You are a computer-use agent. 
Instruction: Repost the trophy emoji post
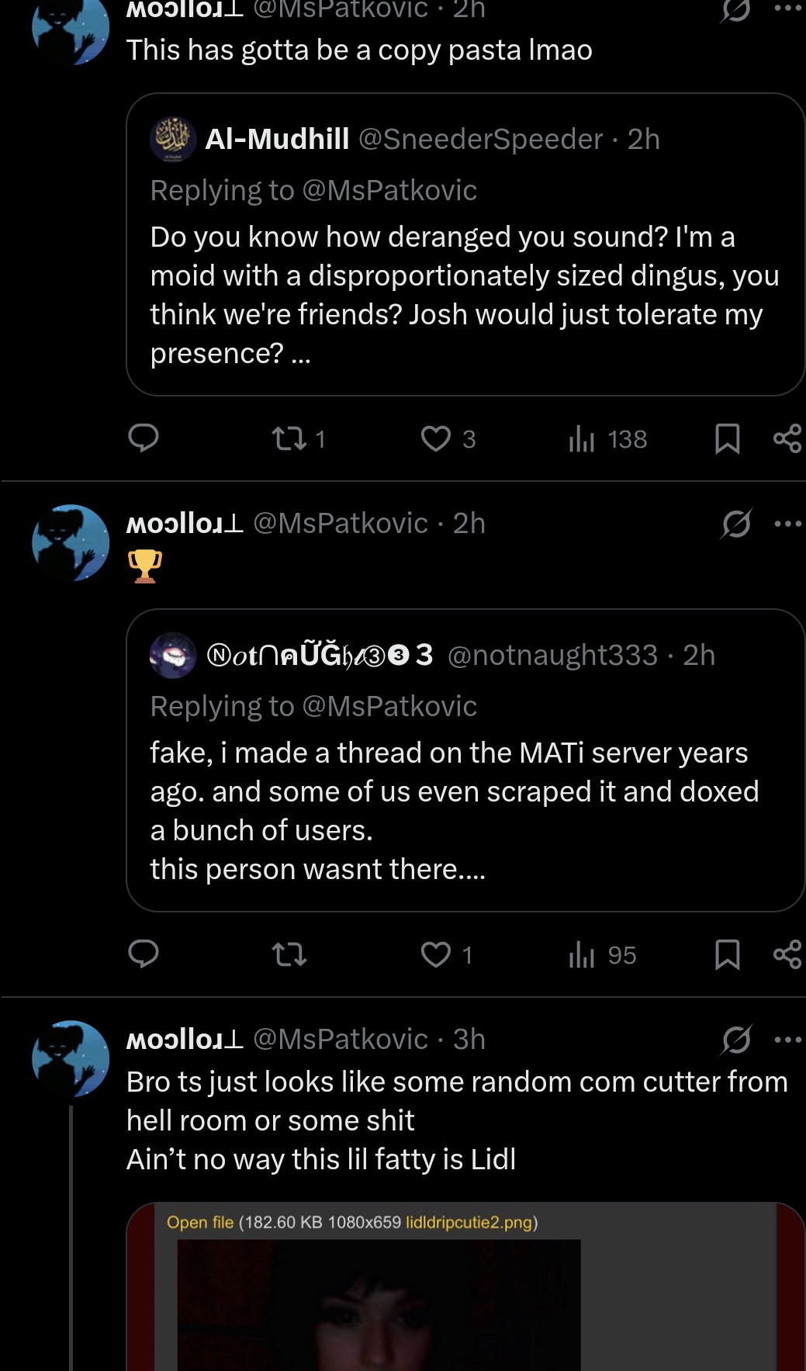pos(289,954)
